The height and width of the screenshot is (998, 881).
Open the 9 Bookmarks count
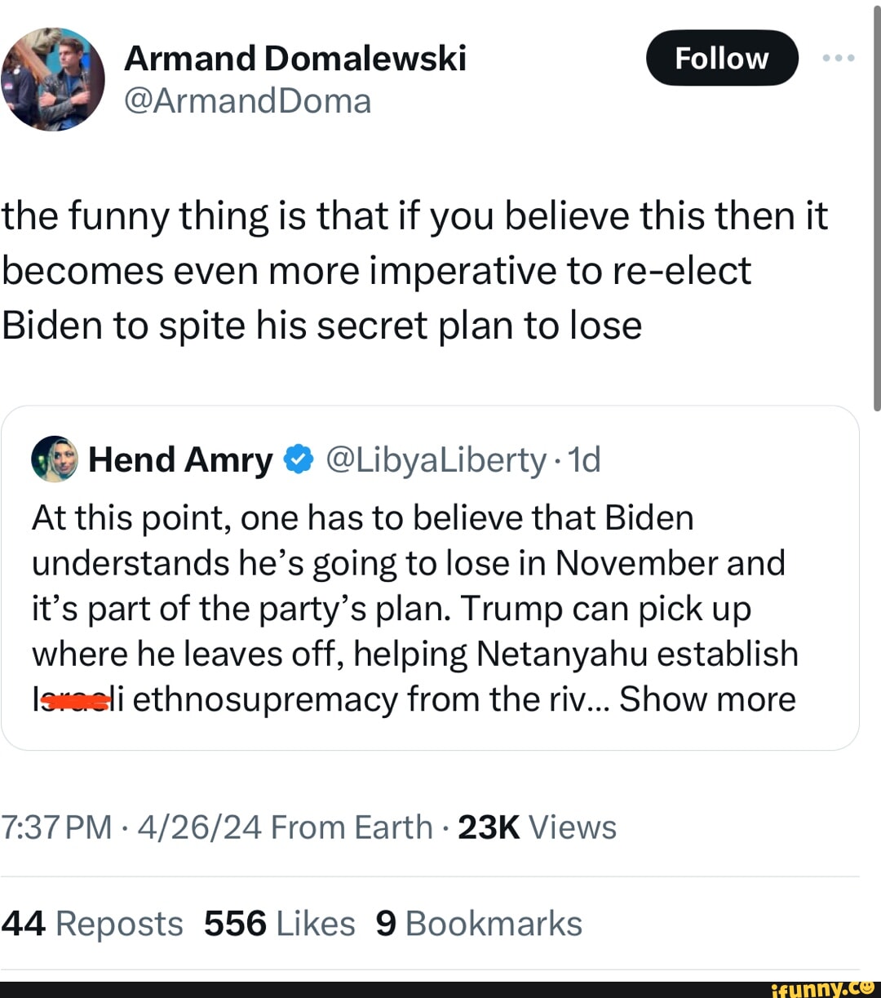479,924
